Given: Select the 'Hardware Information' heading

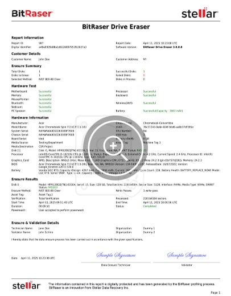Looking at the screenshot, I should click(x=30, y=118).
